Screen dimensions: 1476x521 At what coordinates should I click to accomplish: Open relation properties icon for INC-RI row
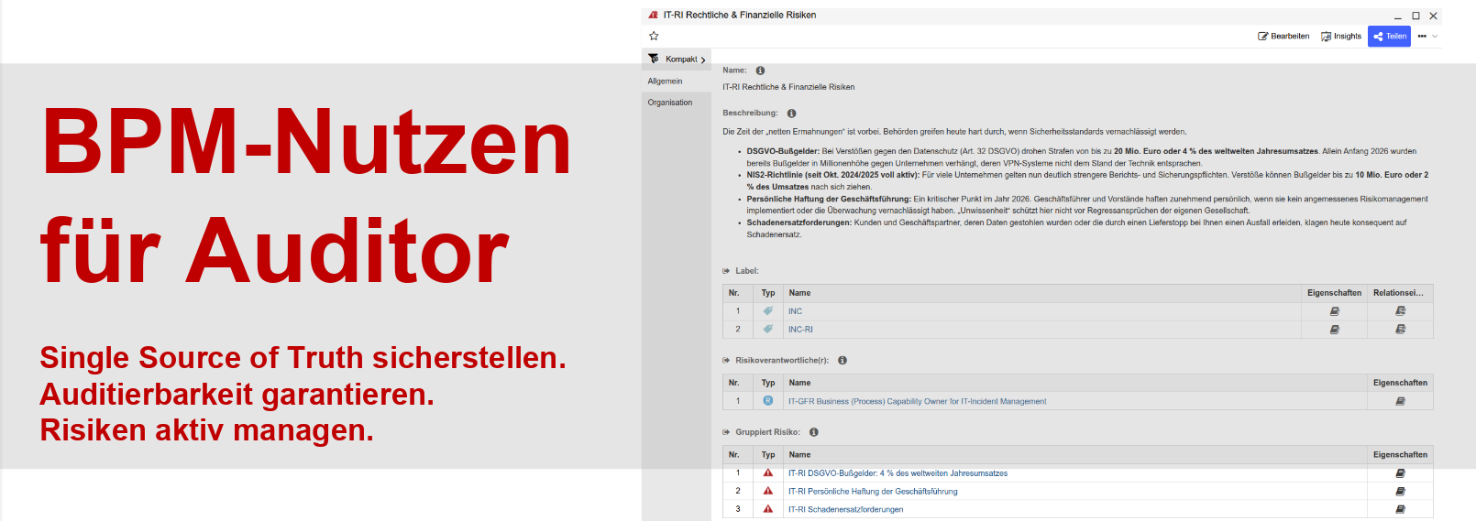point(1400,330)
